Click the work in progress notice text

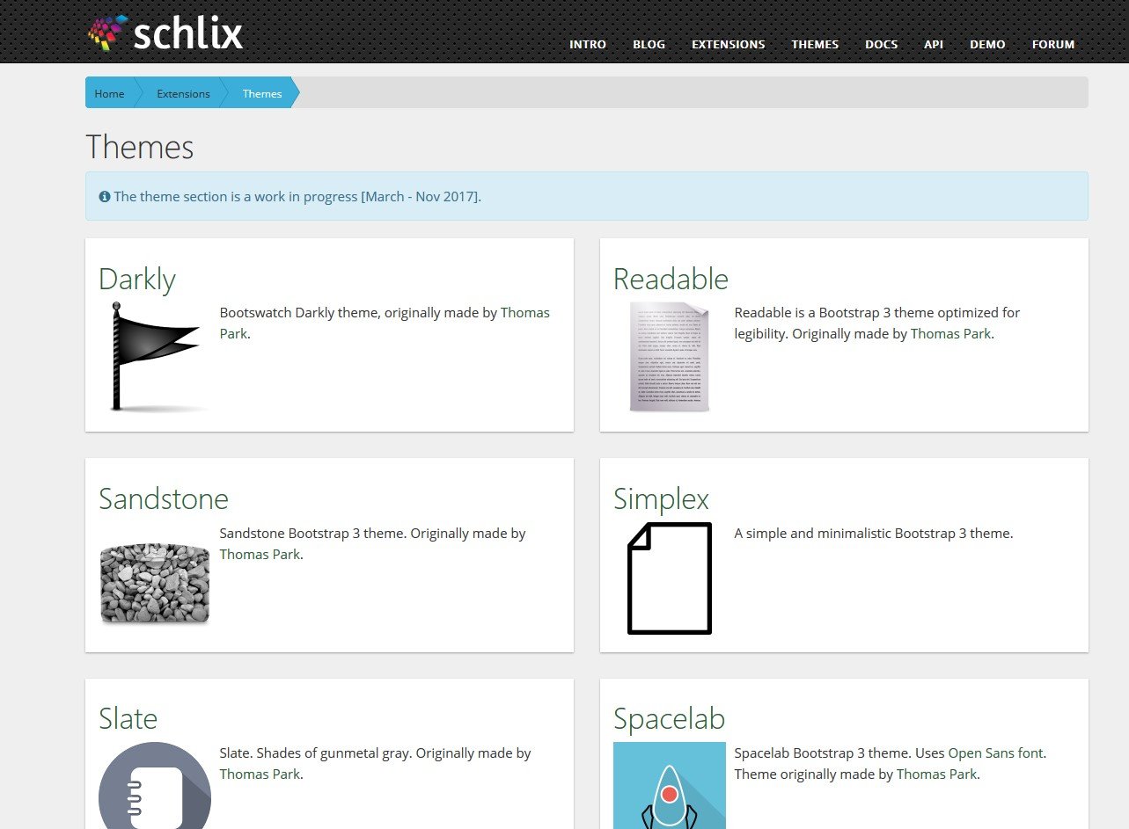click(x=297, y=196)
